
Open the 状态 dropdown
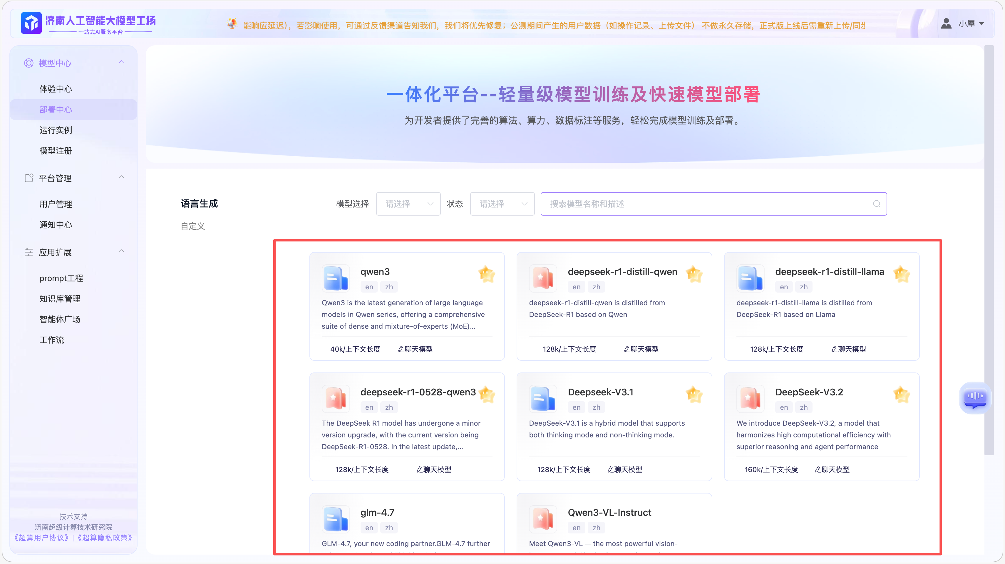(x=502, y=204)
